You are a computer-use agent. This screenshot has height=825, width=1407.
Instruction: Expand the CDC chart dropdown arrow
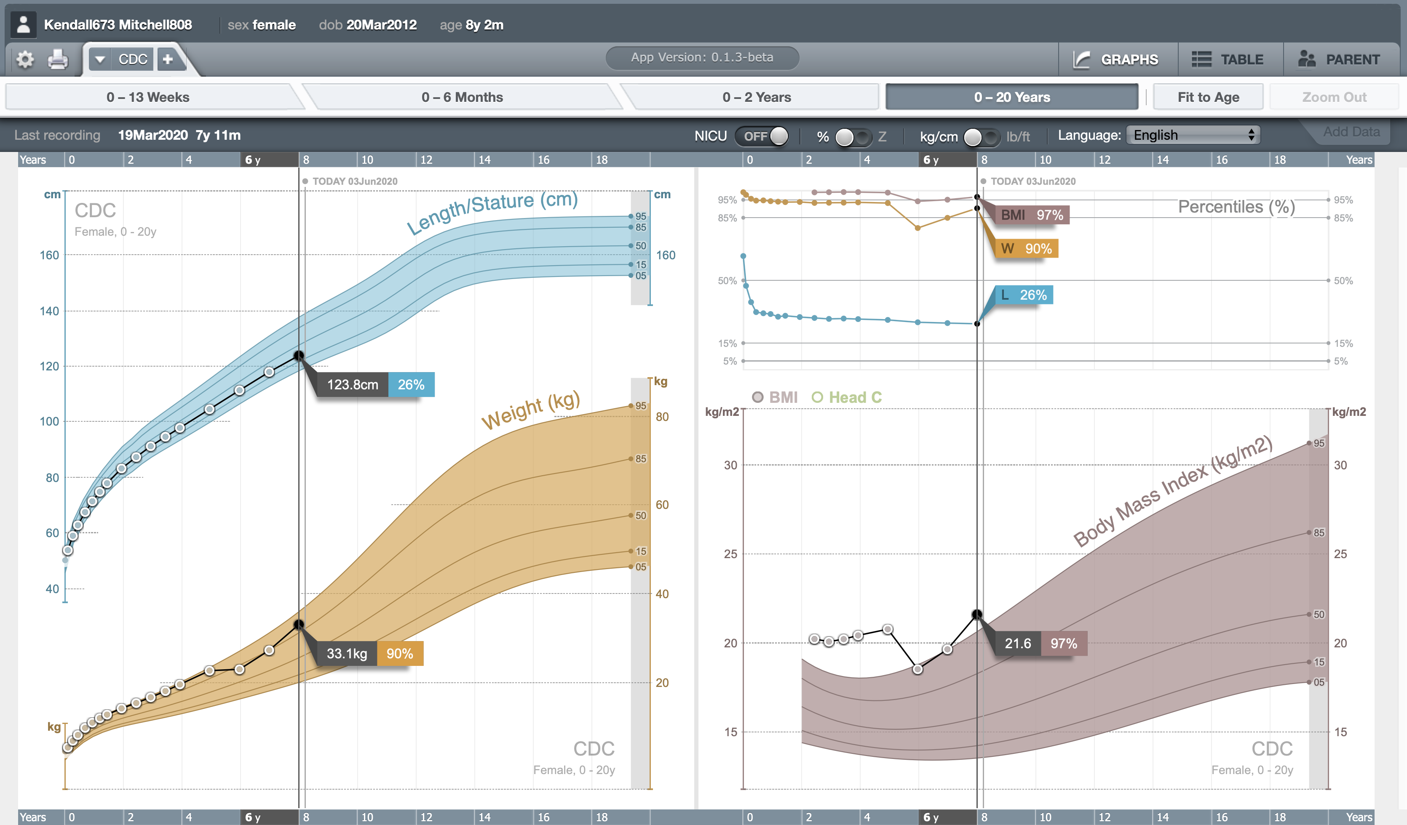click(100, 59)
